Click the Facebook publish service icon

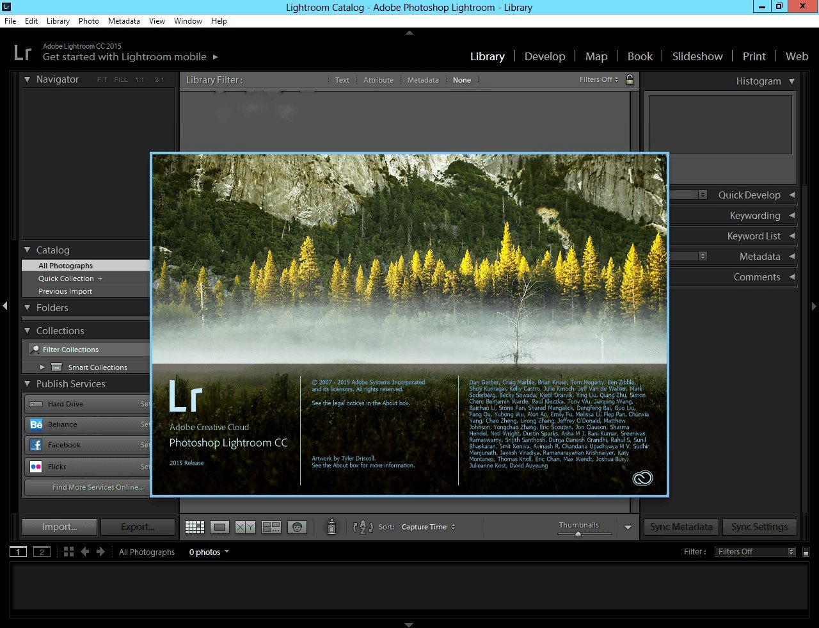coord(36,445)
